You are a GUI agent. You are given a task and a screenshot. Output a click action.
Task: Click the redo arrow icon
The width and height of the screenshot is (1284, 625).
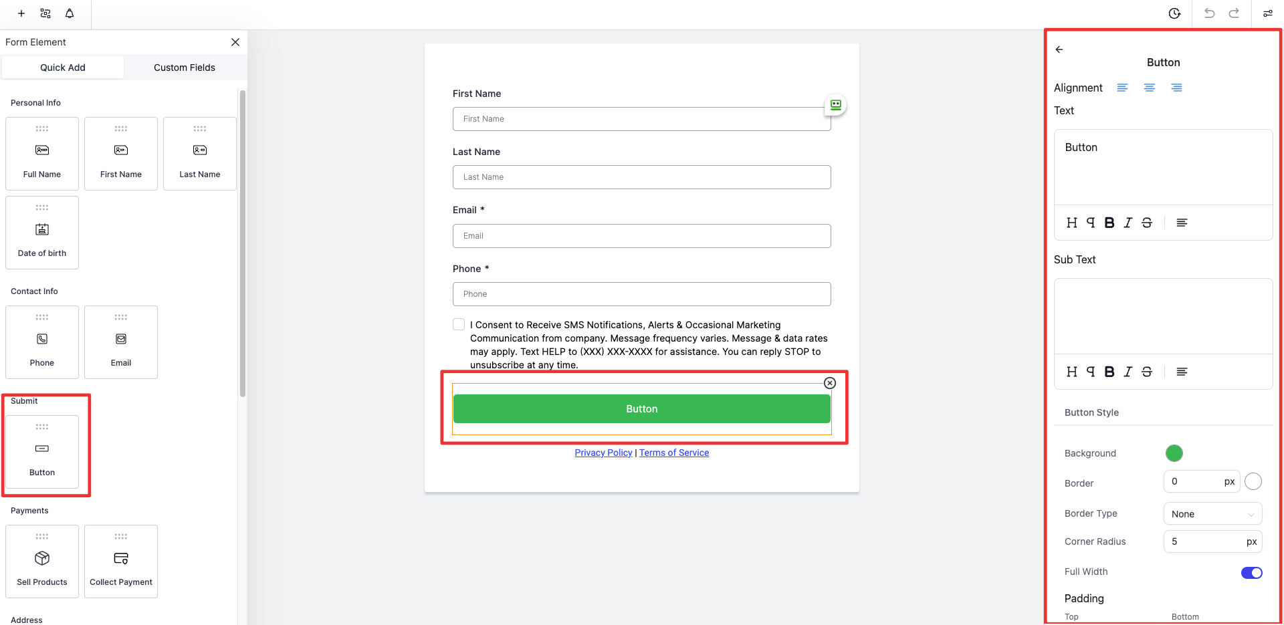pos(1234,13)
